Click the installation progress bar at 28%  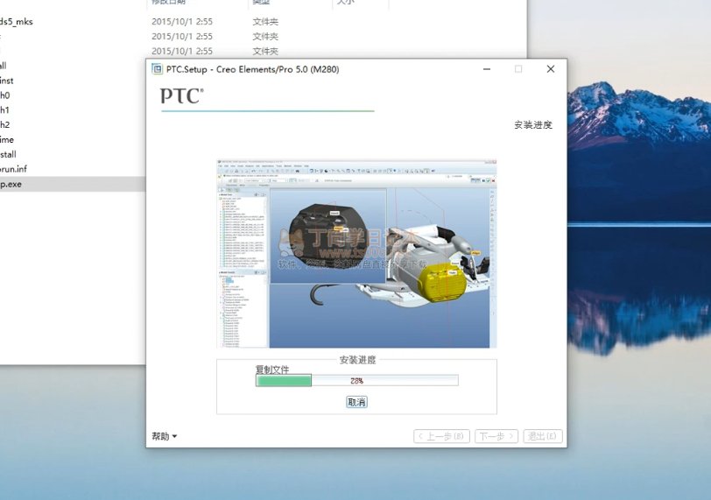357,380
